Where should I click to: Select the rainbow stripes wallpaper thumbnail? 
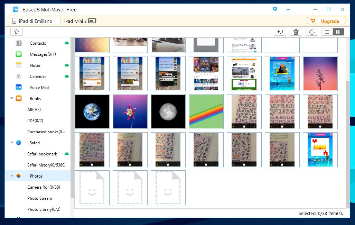click(x=206, y=112)
